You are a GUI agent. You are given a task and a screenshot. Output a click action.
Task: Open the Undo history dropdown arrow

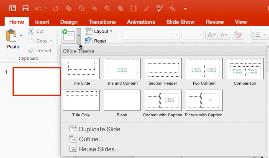coord(46,8)
